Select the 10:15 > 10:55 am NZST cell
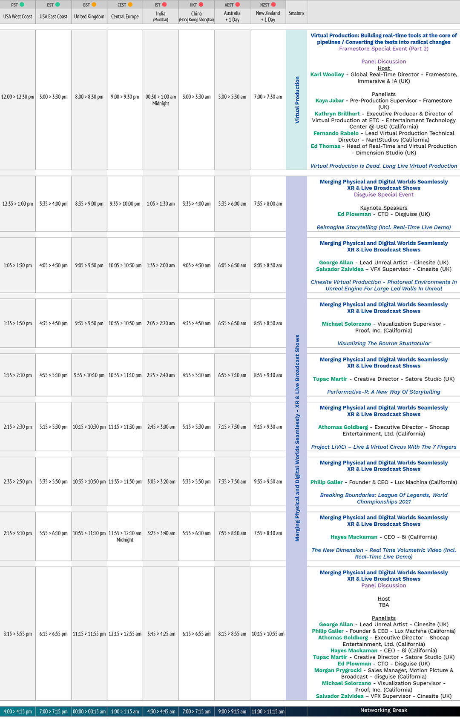Image resolution: width=460 pixels, height=722 pixels. [x=268, y=634]
